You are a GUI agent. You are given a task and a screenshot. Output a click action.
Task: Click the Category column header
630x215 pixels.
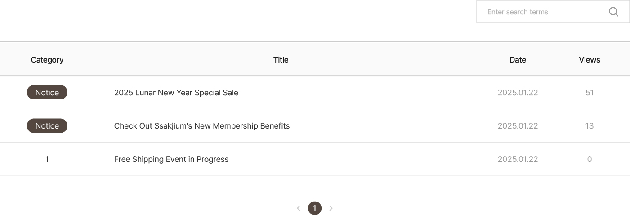coord(47,60)
